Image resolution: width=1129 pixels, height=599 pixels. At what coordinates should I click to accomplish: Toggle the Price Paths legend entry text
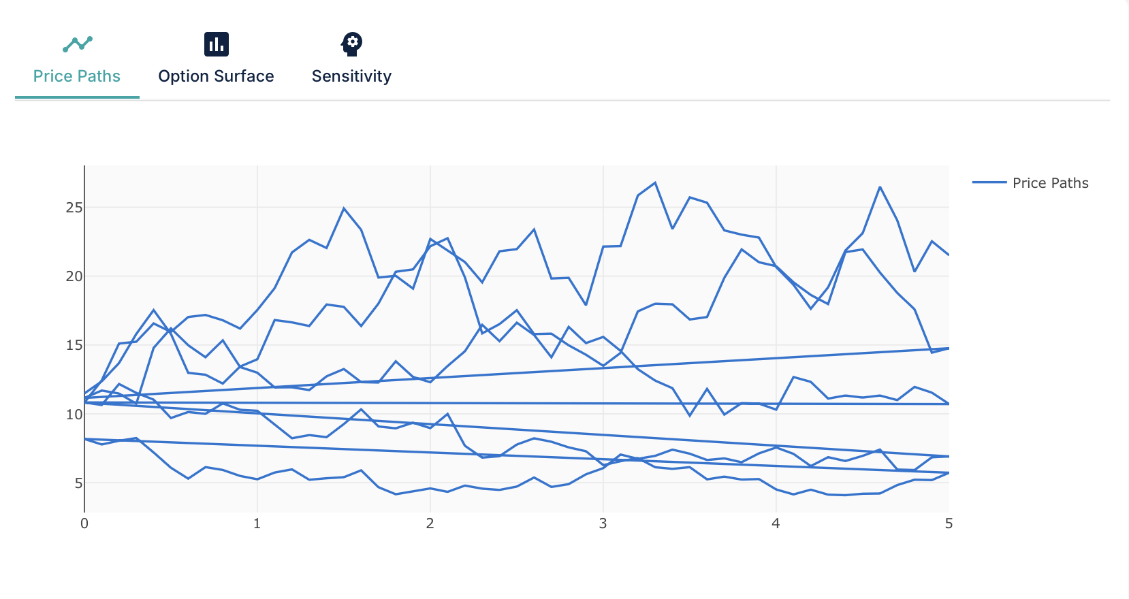pyautogui.click(x=1050, y=183)
